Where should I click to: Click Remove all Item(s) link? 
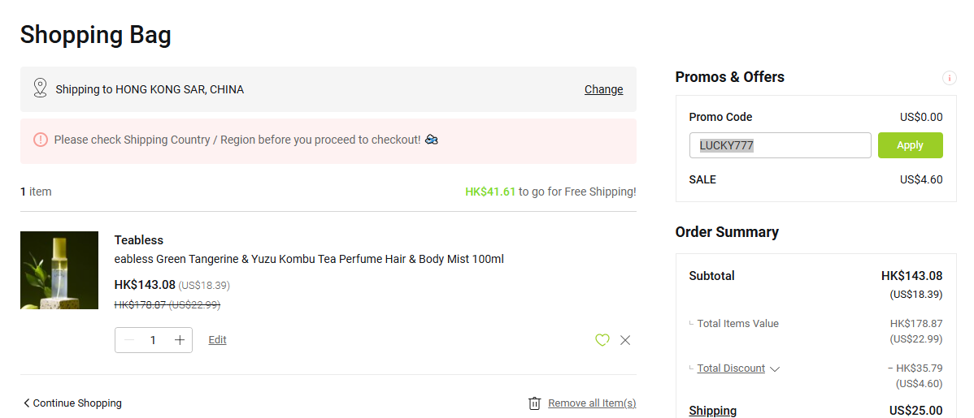pyautogui.click(x=592, y=403)
